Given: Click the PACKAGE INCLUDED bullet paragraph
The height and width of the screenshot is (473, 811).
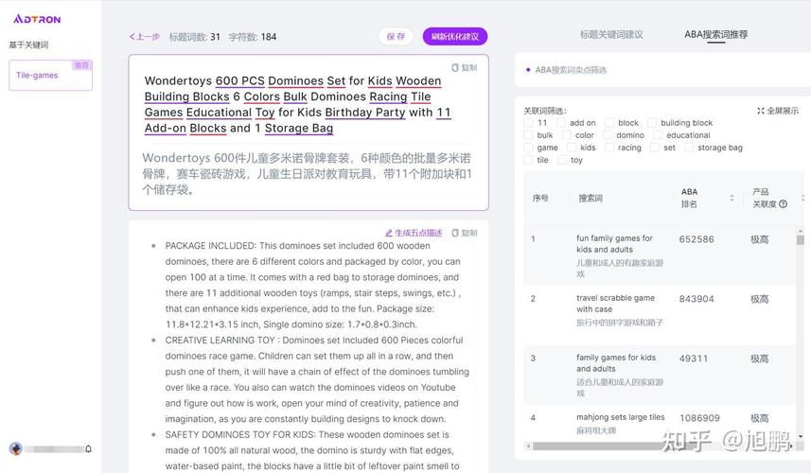Looking at the screenshot, I should [x=313, y=285].
